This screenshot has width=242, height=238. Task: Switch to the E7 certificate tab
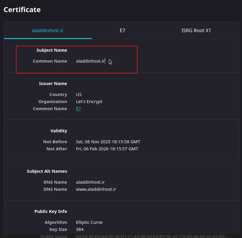122,30
